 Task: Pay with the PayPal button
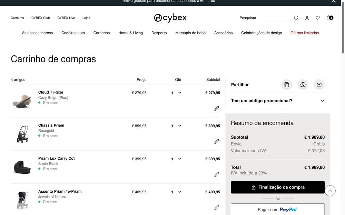click(x=278, y=209)
